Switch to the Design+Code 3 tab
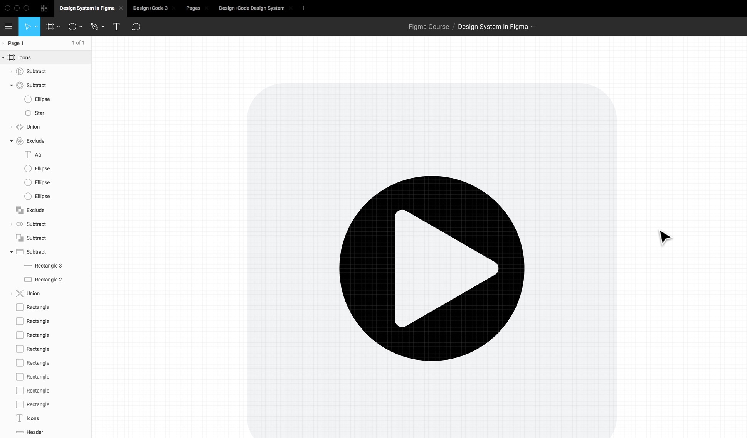This screenshot has width=747, height=438. tap(150, 8)
